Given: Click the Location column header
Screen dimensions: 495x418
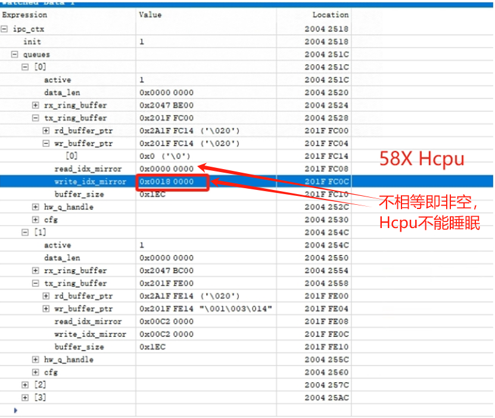Looking at the screenshot, I should [330, 14].
